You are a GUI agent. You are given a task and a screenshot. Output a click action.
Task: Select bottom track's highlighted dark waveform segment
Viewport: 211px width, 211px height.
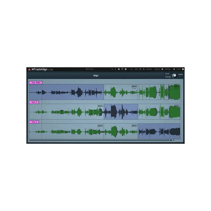pyautogui.click(x=159, y=131)
